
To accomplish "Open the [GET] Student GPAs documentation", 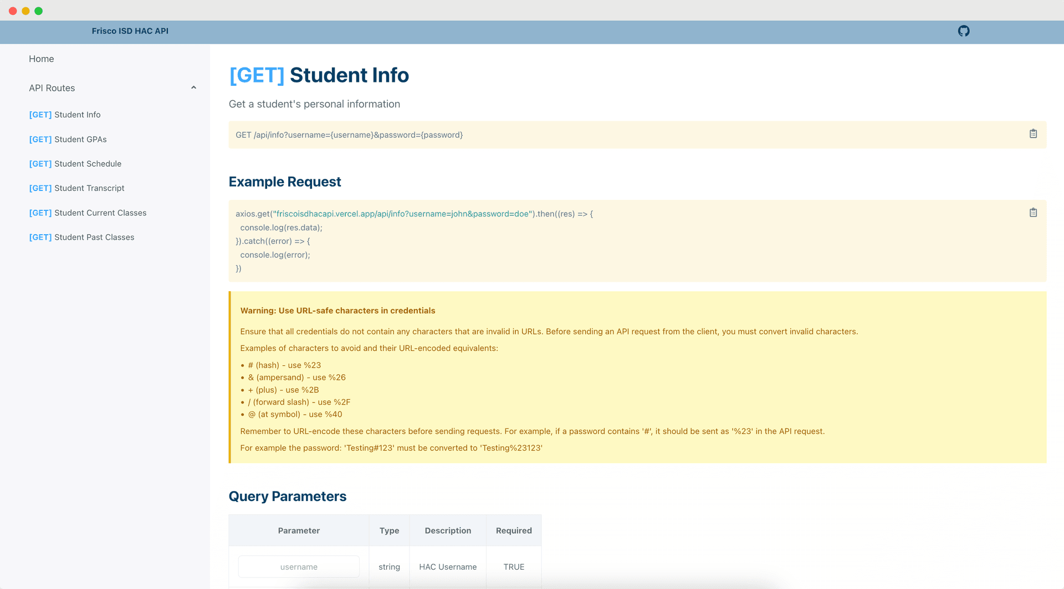I will pyautogui.click(x=68, y=139).
